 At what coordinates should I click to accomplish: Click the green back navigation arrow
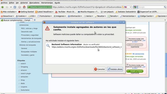2,7
